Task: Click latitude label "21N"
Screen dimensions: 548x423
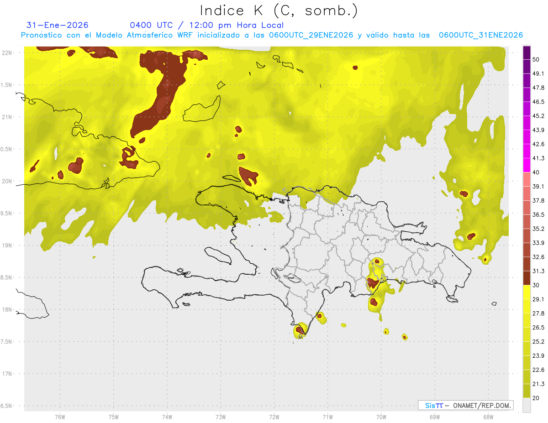Action: [7, 117]
